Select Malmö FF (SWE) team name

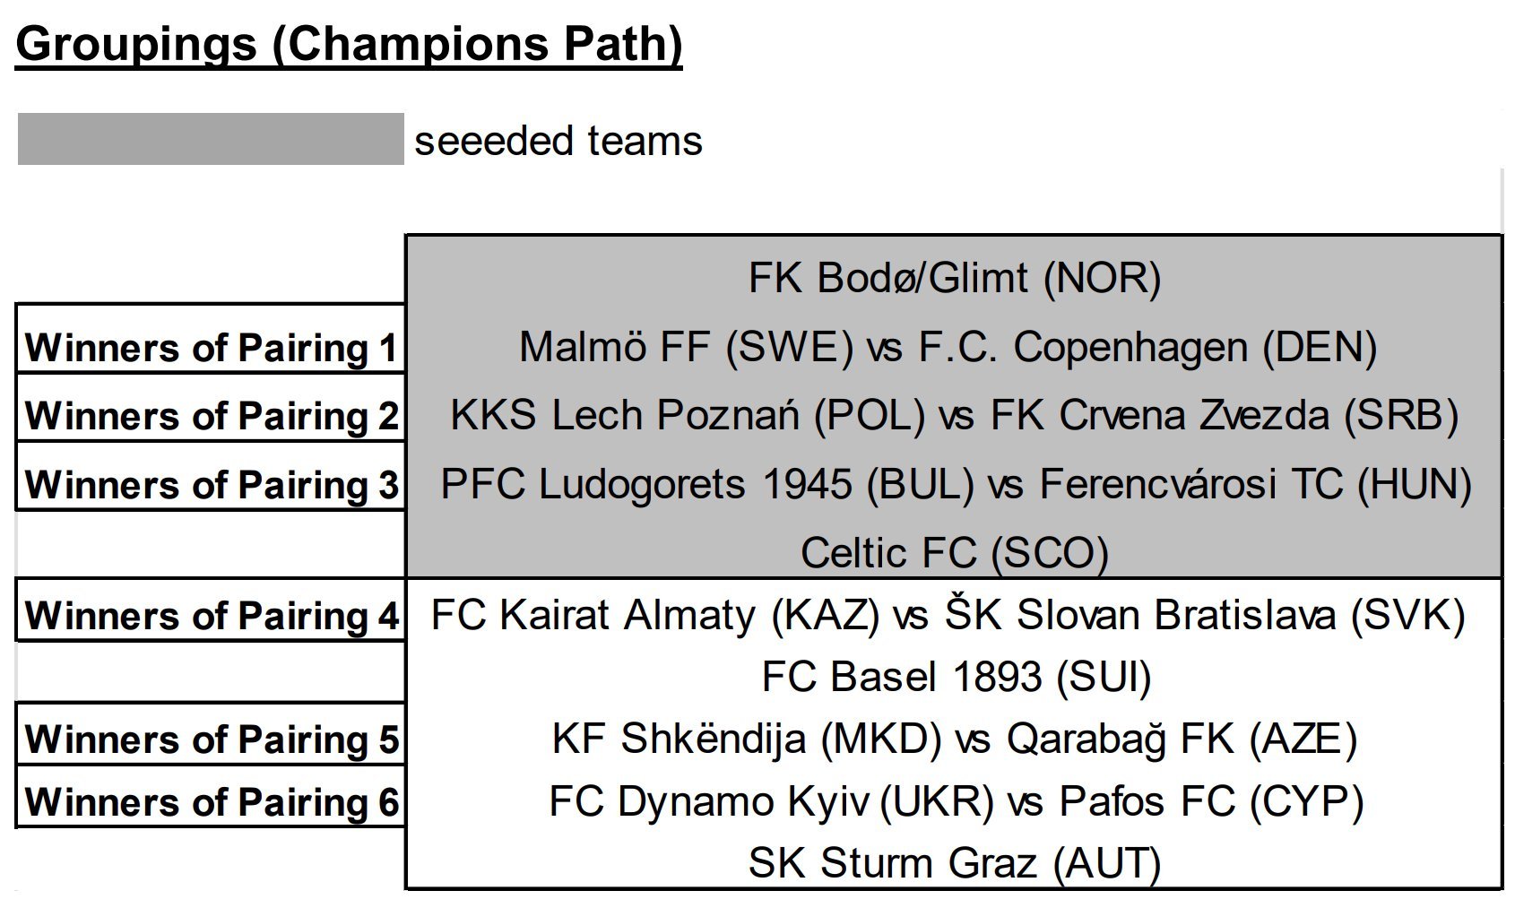pos(686,347)
